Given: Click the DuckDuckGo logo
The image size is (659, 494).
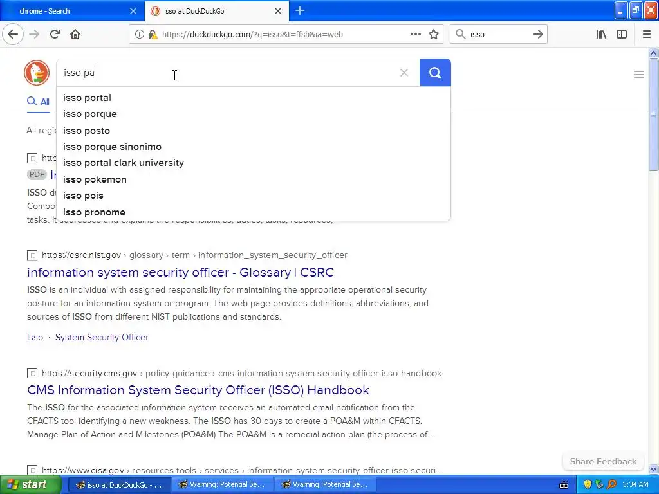Looking at the screenshot, I should pyautogui.click(x=37, y=73).
